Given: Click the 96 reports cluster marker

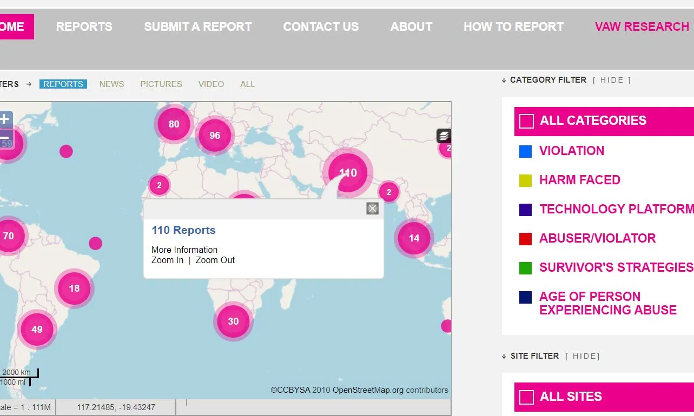Looking at the screenshot, I should (x=215, y=135).
